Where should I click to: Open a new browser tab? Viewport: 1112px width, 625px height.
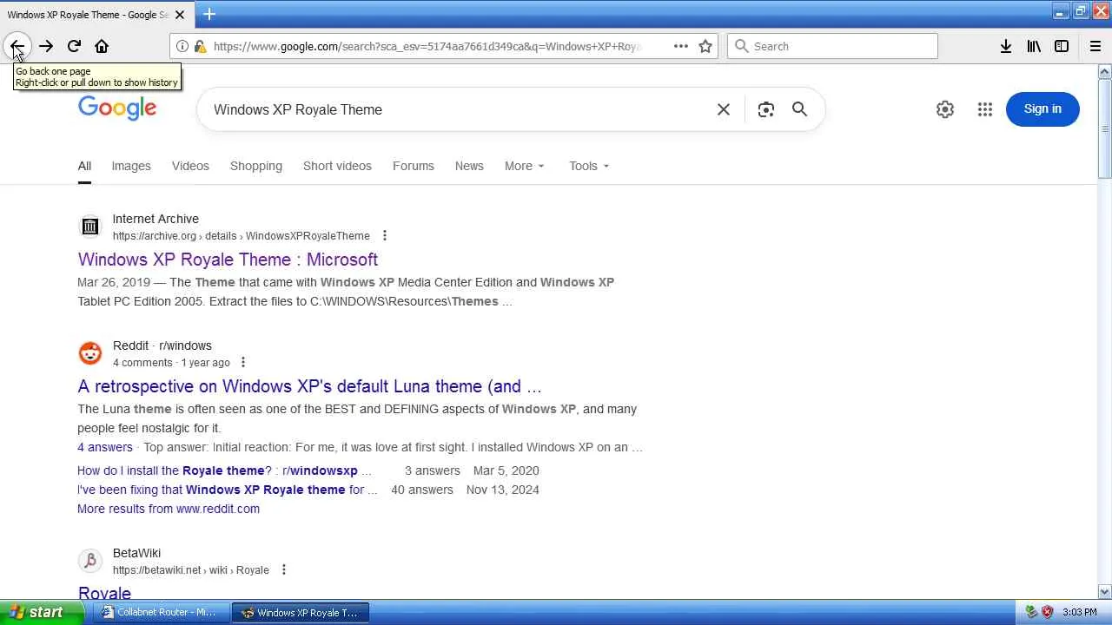click(209, 14)
